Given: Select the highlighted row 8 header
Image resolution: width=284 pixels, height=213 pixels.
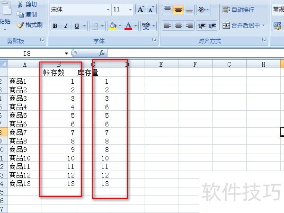Looking at the screenshot, I should tap(4, 132).
